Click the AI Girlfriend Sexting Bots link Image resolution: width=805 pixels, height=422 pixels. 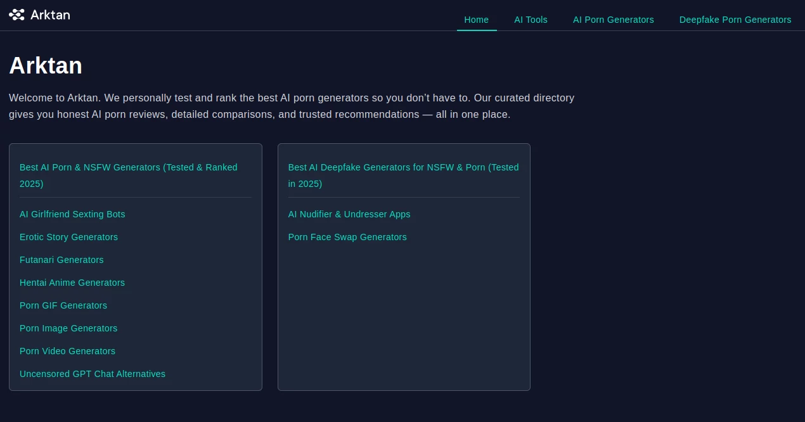pos(72,214)
